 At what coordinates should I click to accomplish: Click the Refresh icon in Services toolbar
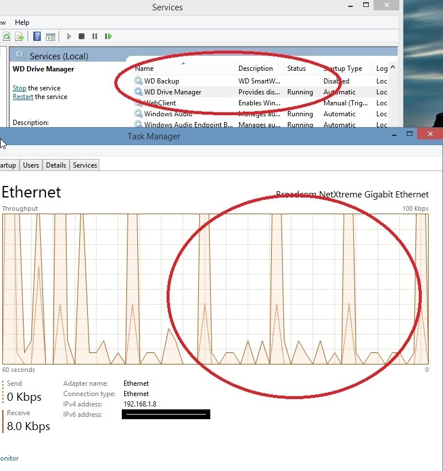pyautogui.click(x=6, y=37)
